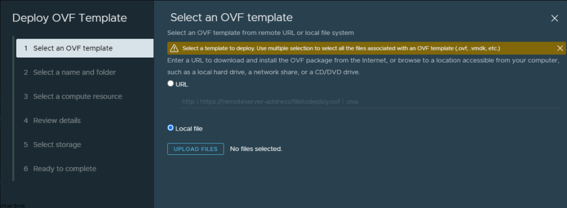Click the 'Deploy OVF Template' wizard title
The image size is (567, 208).
pyautogui.click(x=69, y=18)
